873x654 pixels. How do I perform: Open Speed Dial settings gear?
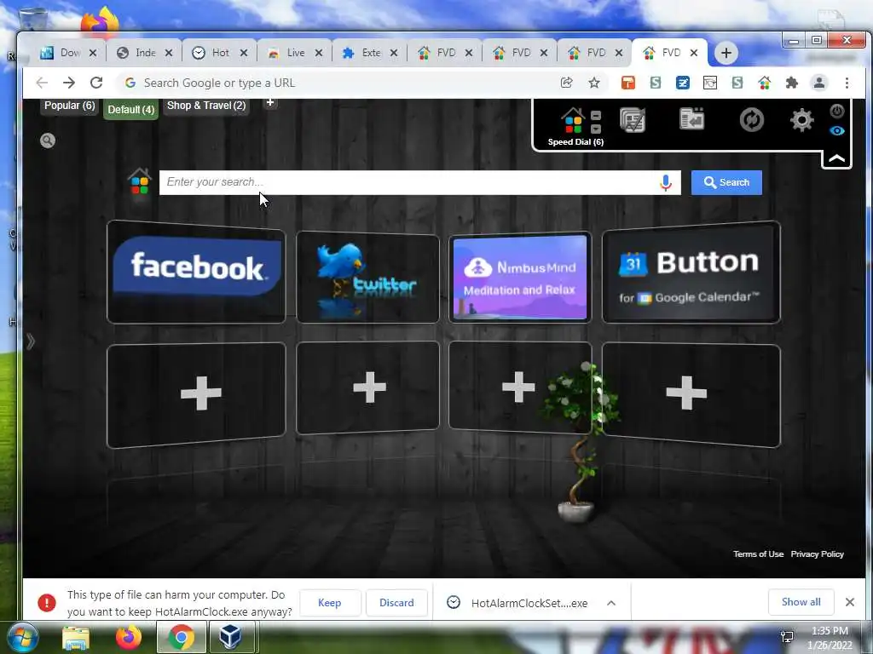tap(801, 119)
